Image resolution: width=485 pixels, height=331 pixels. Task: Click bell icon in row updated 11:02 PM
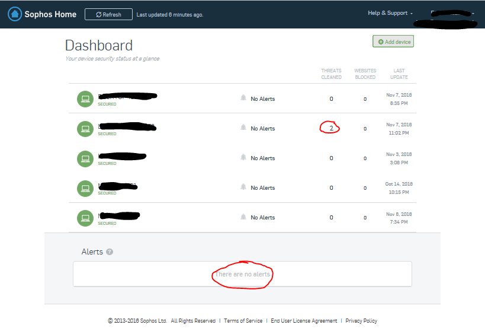(x=243, y=128)
